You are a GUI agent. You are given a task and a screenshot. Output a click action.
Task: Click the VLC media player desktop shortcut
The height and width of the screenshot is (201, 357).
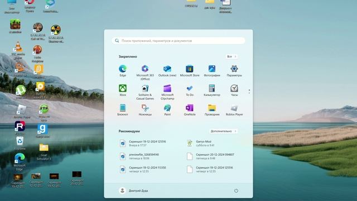tap(18, 50)
